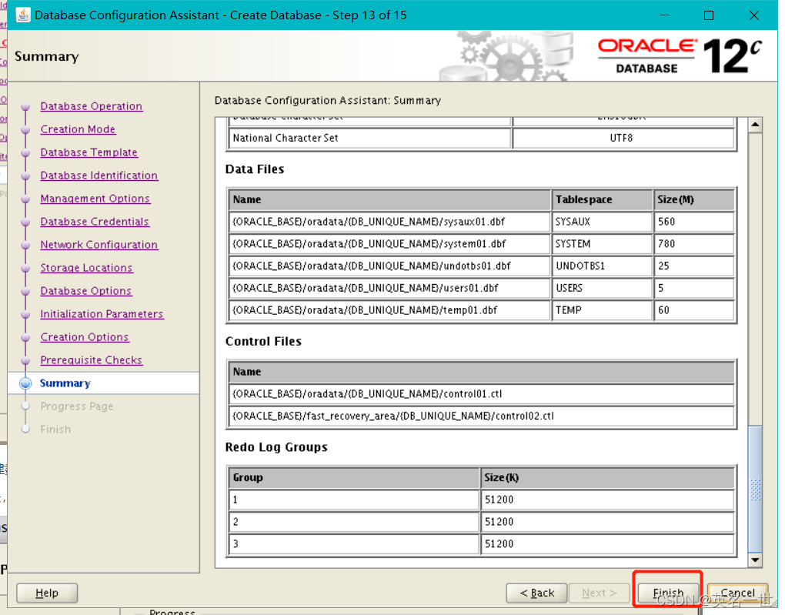This screenshot has width=785, height=615.
Task: Click the Redo Log Group column header
Action: [x=354, y=477]
